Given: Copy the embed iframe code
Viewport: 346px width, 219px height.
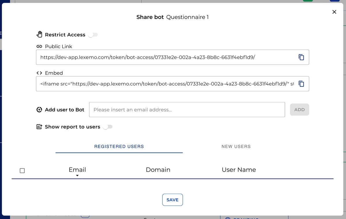Looking at the screenshot, I should pos(301,84).
